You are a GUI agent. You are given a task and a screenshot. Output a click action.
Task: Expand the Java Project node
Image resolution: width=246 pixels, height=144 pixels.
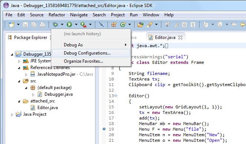click(12, 115)
